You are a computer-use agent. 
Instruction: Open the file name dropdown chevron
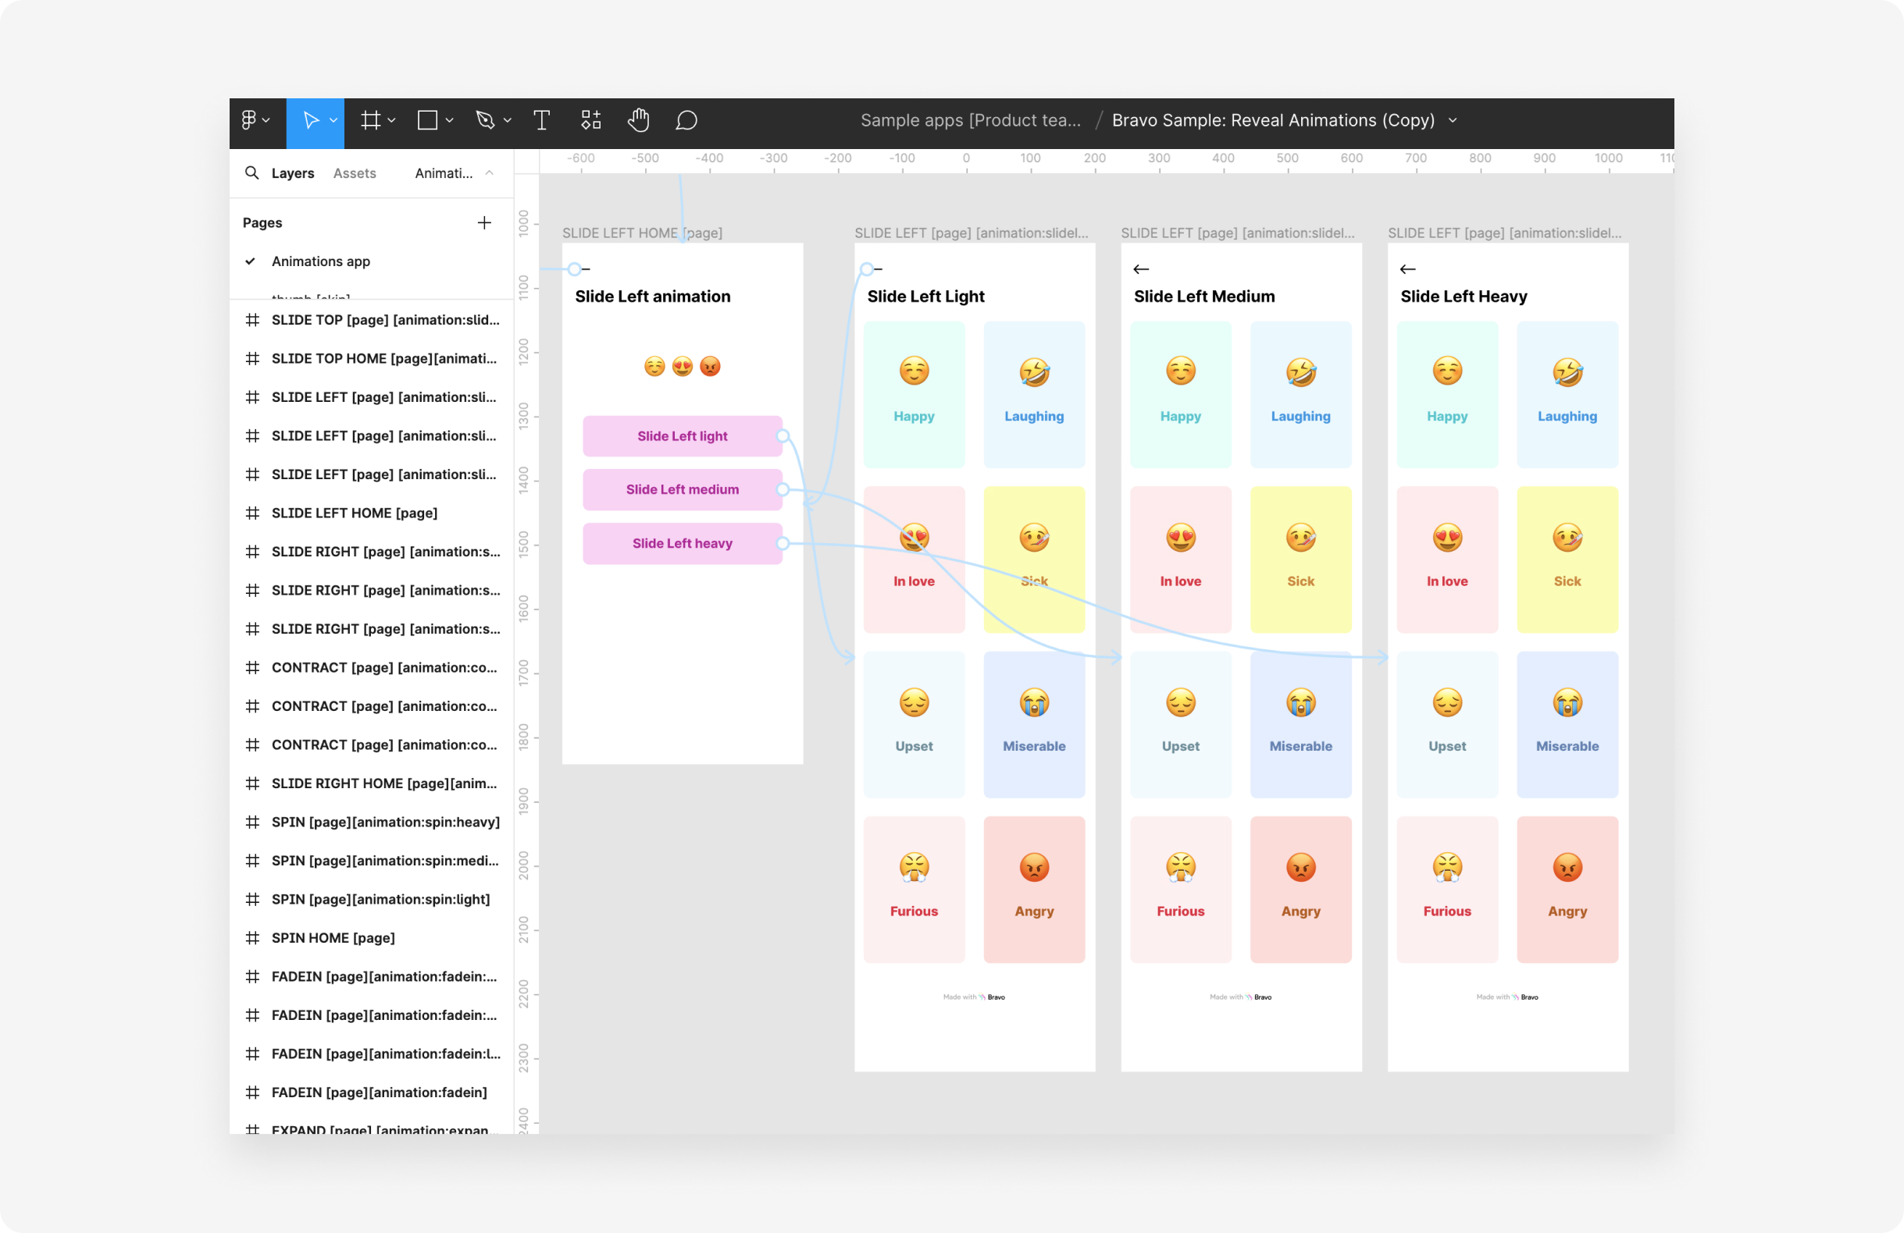[1453, 120]
